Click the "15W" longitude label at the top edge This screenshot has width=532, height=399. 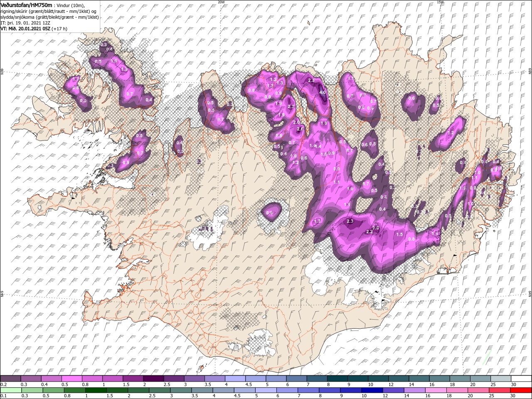440,2
